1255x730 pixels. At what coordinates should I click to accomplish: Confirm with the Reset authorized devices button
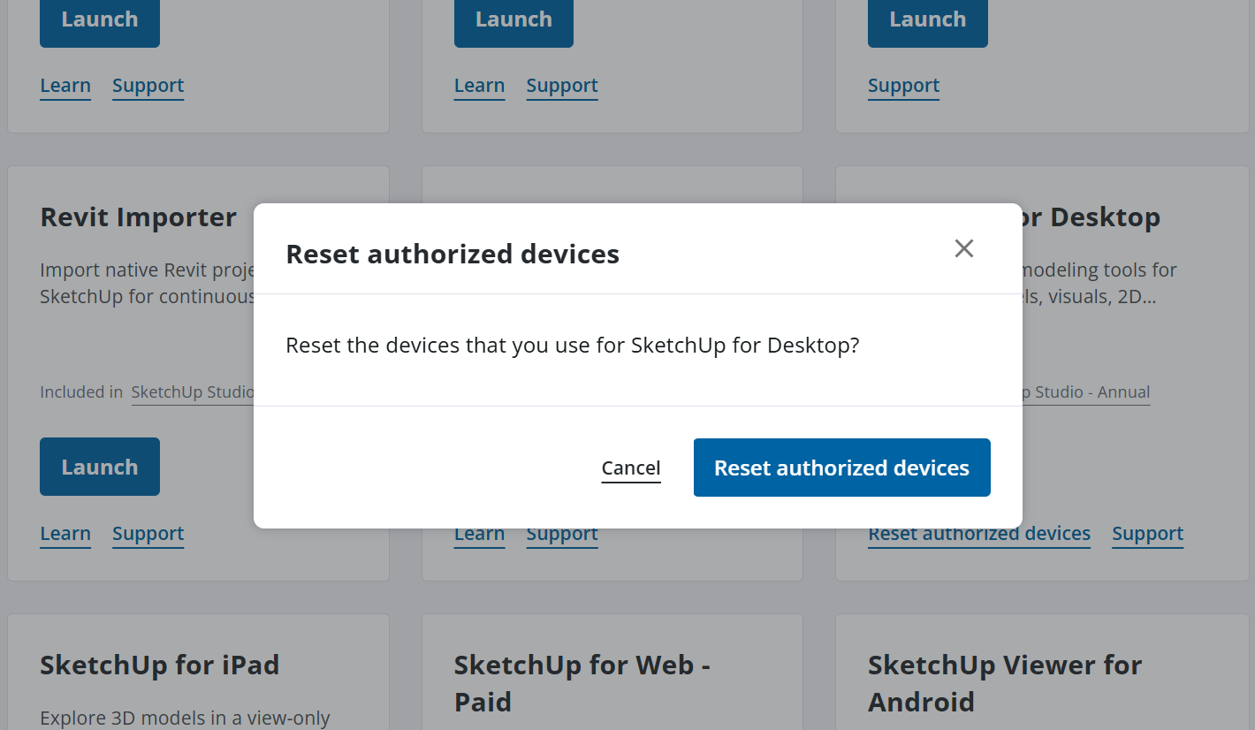pos(840,467)
